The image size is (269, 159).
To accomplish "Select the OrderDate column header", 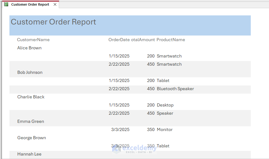I will [119, 40].
